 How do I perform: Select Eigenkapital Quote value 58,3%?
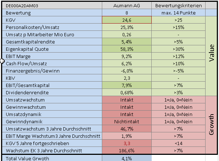click(127, 49)
